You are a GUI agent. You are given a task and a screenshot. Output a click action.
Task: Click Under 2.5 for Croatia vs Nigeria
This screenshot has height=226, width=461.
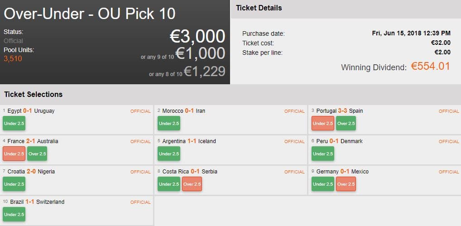(14, 184)
